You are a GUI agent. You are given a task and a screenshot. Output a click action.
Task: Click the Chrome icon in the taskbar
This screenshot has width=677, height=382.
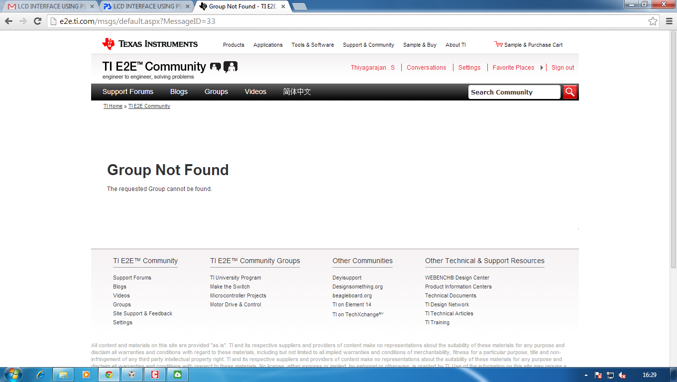(x=109, y=375)
